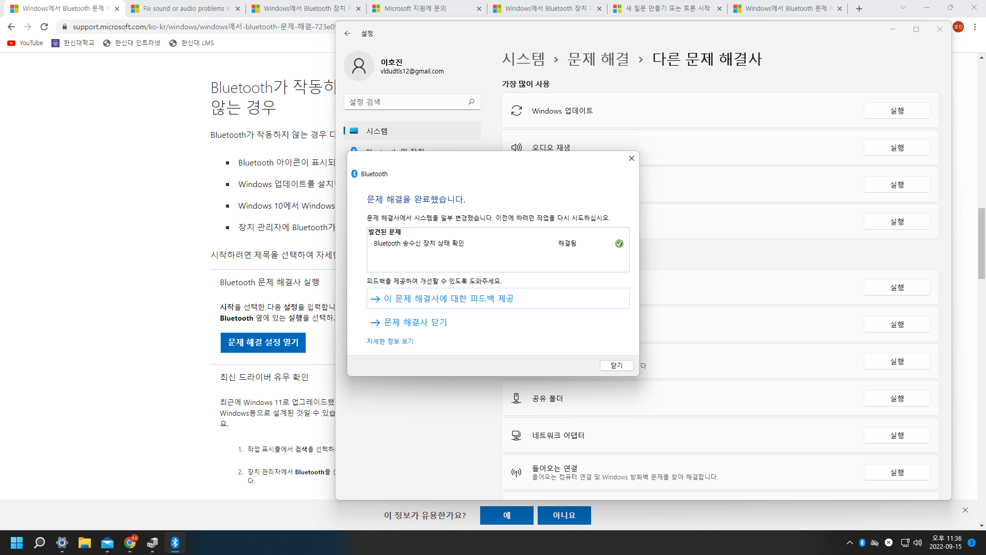Reload the page with browser refresh icon
The height and width of the screenshot is (555, 986).
[x=44, y=27]
